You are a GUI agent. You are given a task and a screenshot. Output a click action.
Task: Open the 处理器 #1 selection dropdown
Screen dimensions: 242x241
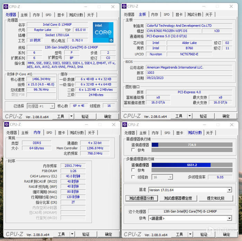tap(52, 106)
